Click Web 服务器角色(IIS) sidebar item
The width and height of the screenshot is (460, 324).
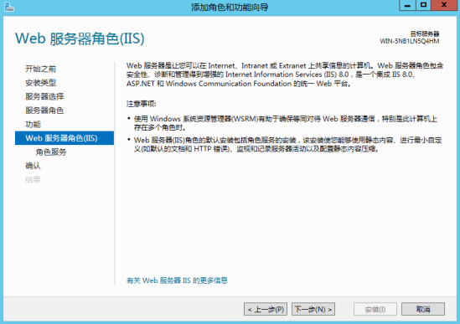point(65,138)
